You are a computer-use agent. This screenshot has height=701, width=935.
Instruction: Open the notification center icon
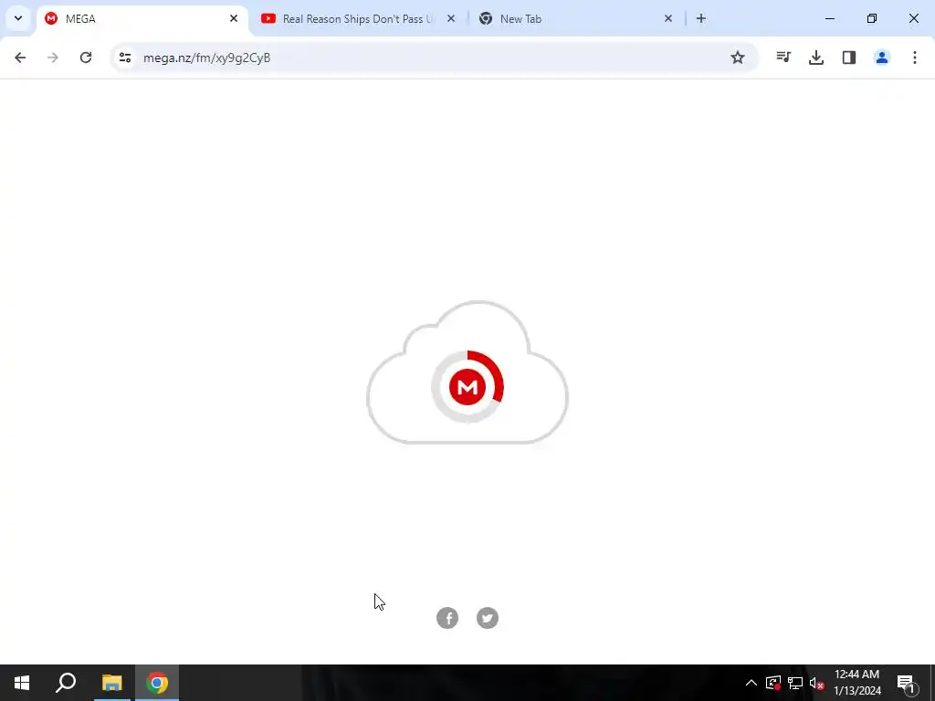(906, 683)
